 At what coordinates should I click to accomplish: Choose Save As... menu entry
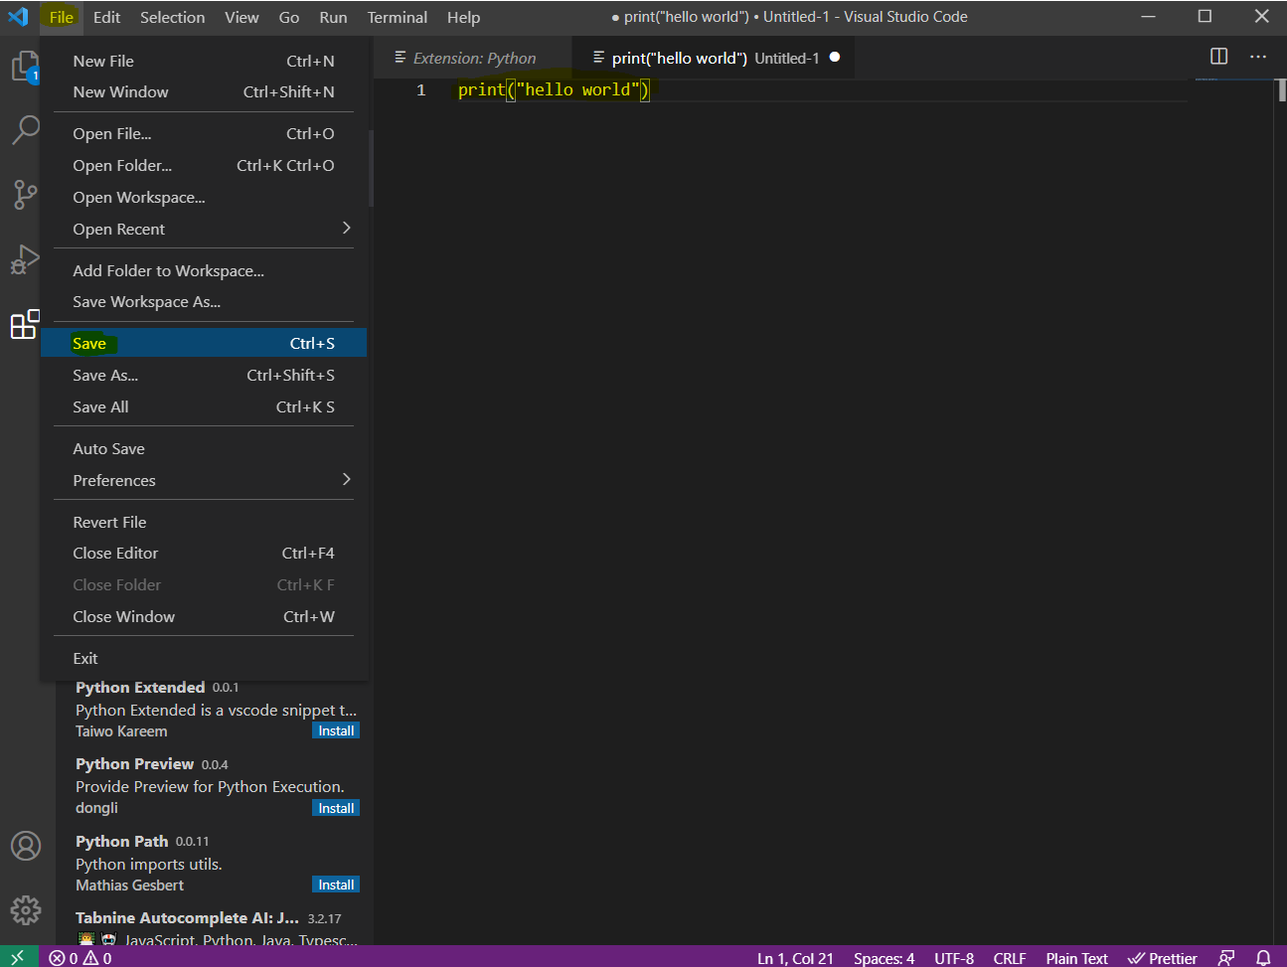point(204,375)
